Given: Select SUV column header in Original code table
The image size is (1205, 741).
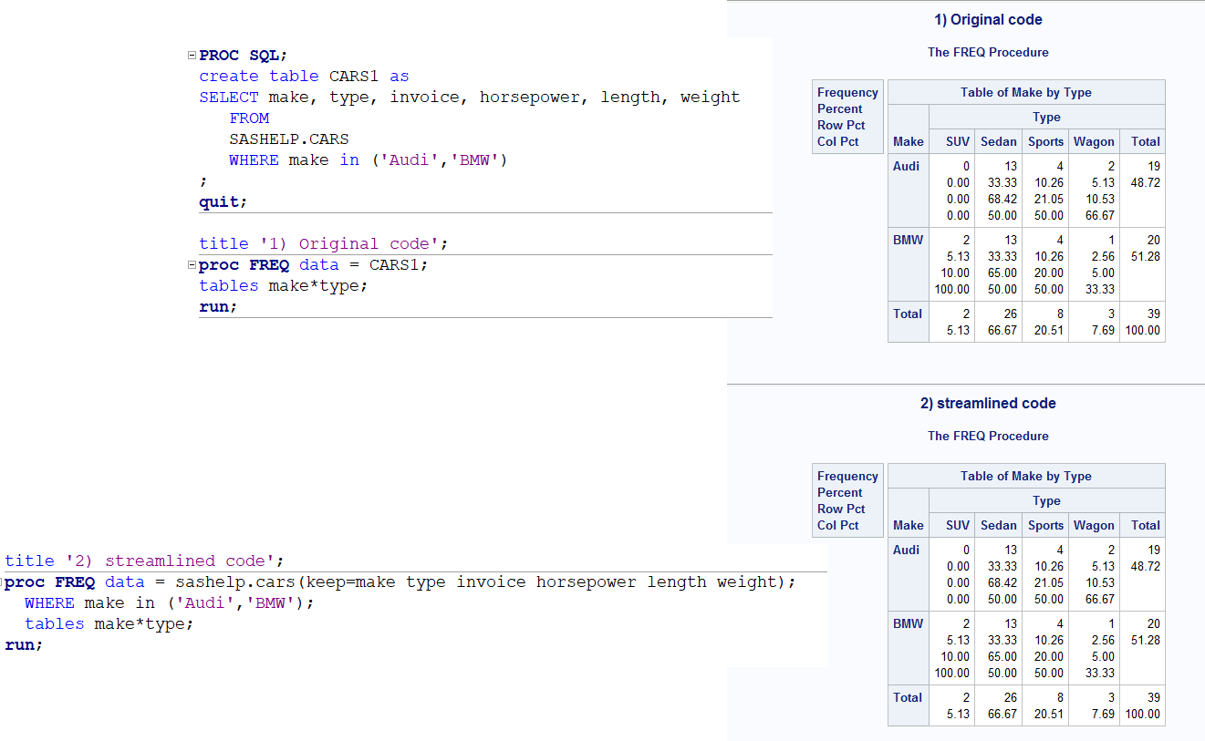Looking at the screenshot, I should coord(957,141).
